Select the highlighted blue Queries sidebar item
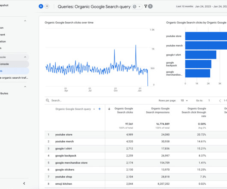Viewport: 227px width, 189px height. pyautogui.click(x=14, y=71)
